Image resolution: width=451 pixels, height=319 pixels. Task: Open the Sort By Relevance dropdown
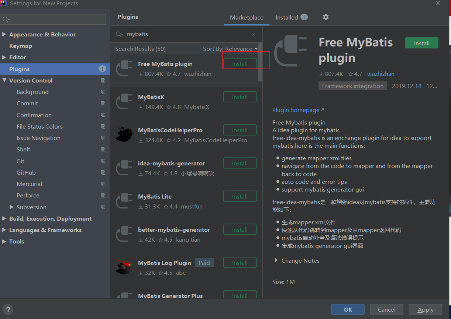[x=230, y=49]
